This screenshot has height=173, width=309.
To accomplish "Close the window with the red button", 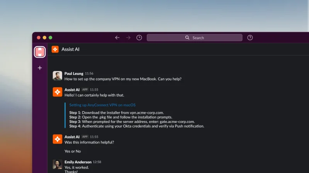I will [39, 38].
